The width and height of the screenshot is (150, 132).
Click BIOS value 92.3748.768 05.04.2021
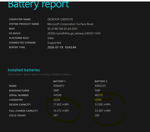(x=62, y=29)
